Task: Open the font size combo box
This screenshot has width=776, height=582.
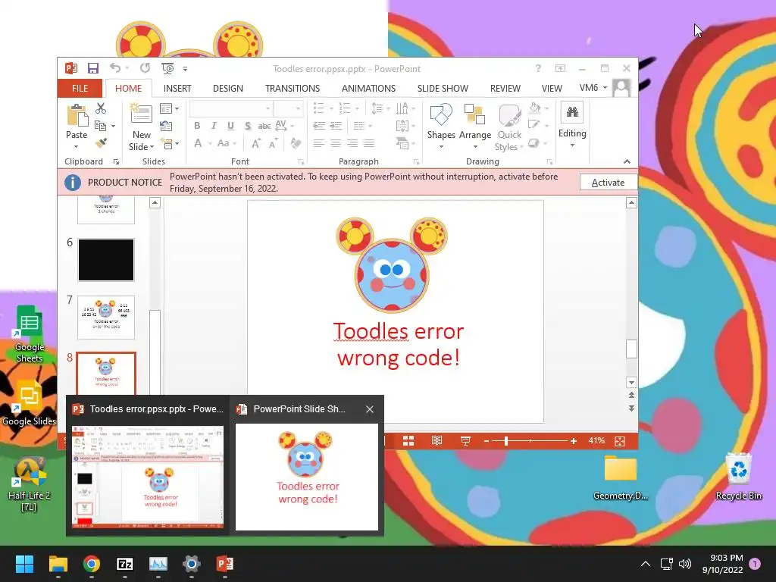Action: pos(288,108)
